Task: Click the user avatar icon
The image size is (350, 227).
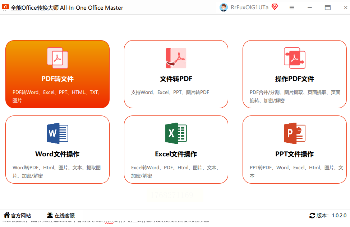Action: click(x=224, y=7)
